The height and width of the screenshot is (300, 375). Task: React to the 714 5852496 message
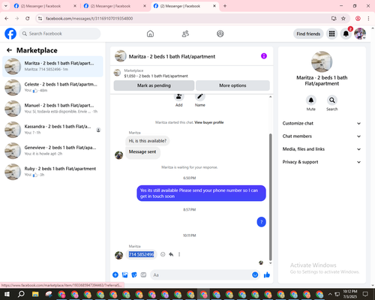163,254
